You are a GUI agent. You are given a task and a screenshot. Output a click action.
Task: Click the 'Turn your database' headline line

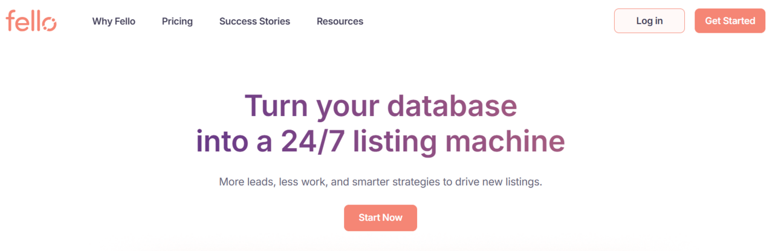point(381,106)
